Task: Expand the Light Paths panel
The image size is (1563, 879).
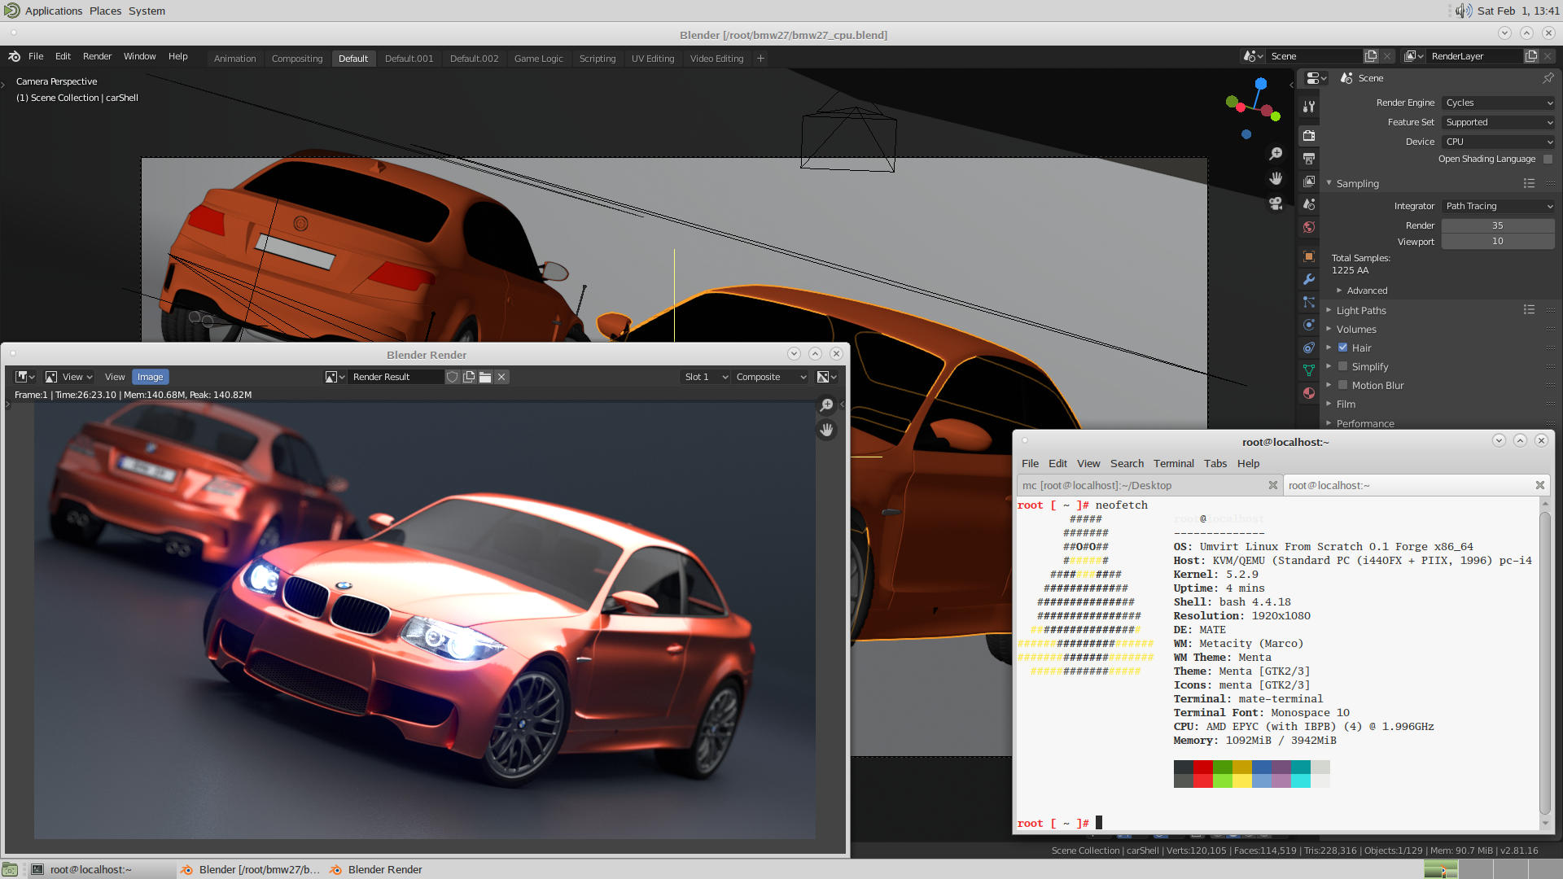Action: pos(1329,310)
